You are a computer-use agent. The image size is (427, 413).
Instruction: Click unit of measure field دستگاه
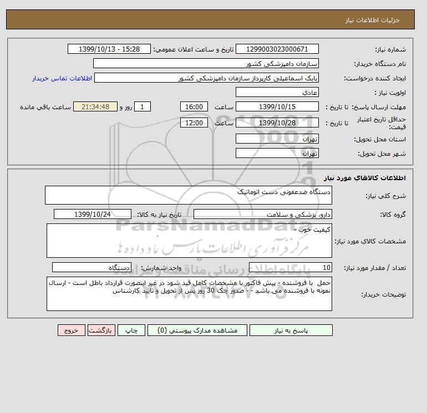coord(91,267)
